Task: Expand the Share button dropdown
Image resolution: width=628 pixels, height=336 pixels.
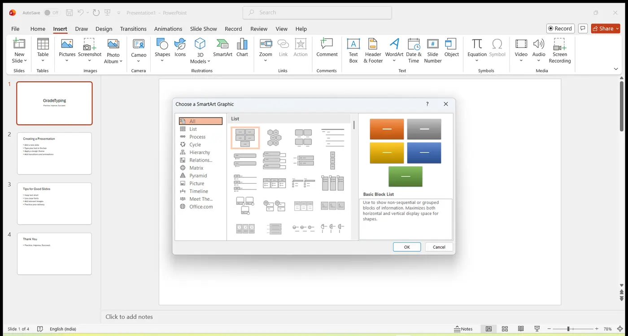Action: coord(617,29)
